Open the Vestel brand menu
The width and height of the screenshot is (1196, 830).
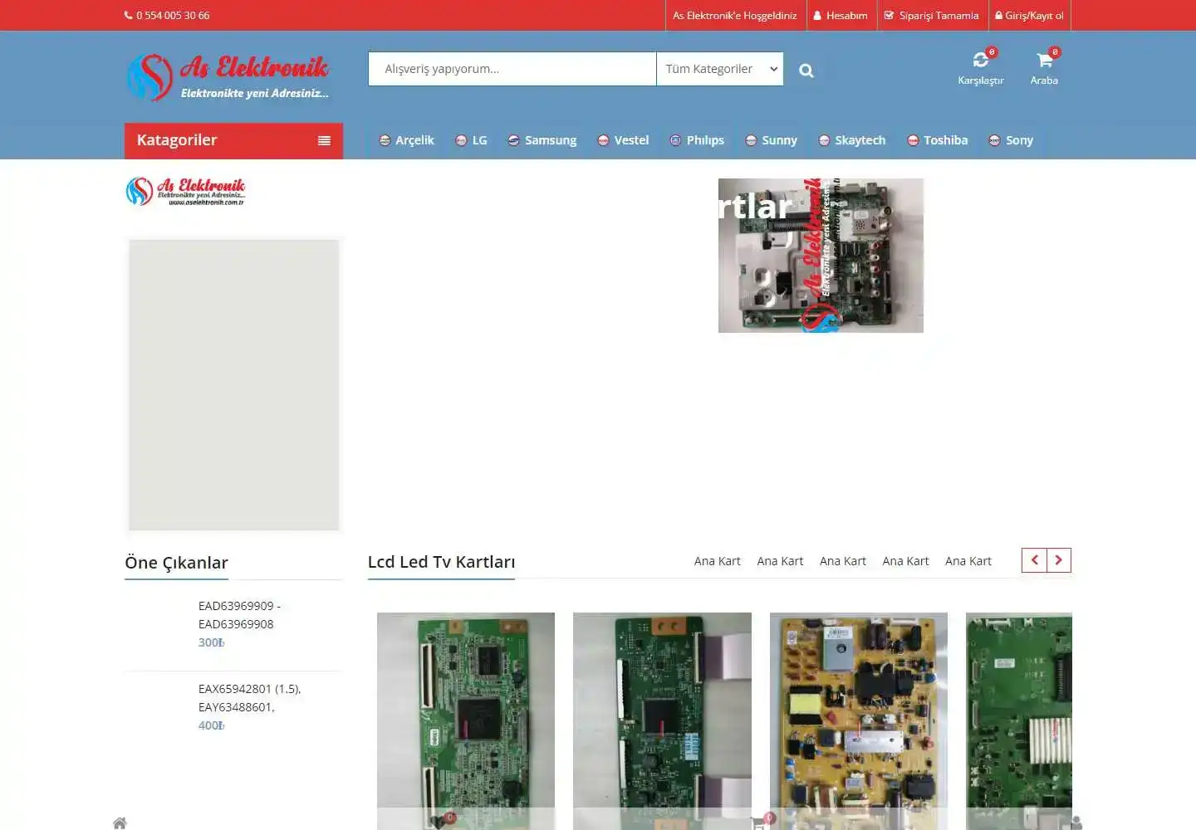coord(623,140)
